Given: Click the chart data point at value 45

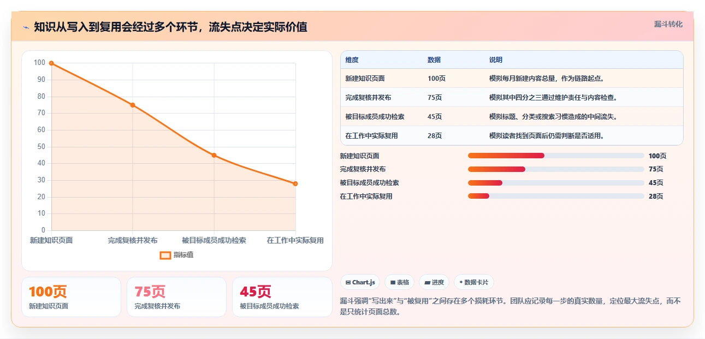Looking at the screenshot, I should click(214, 155).
